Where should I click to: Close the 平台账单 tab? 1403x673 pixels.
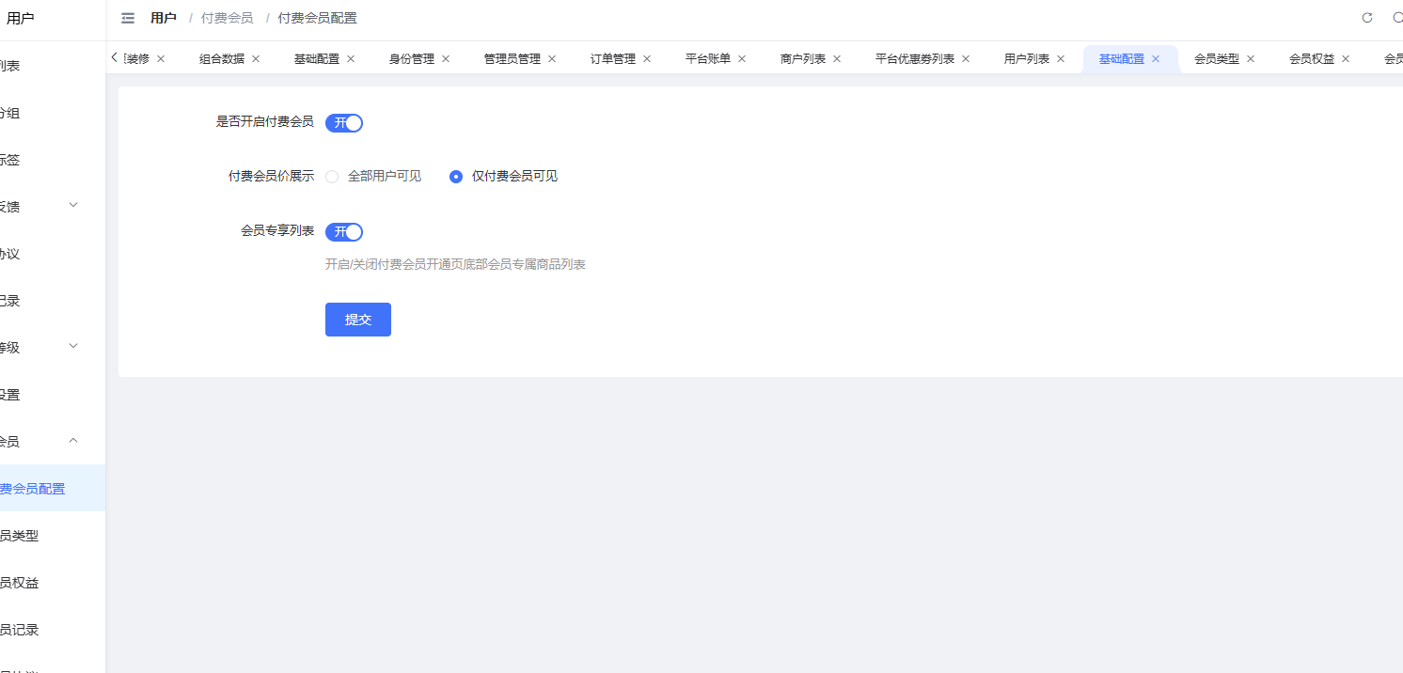click(x=742, y=58)
